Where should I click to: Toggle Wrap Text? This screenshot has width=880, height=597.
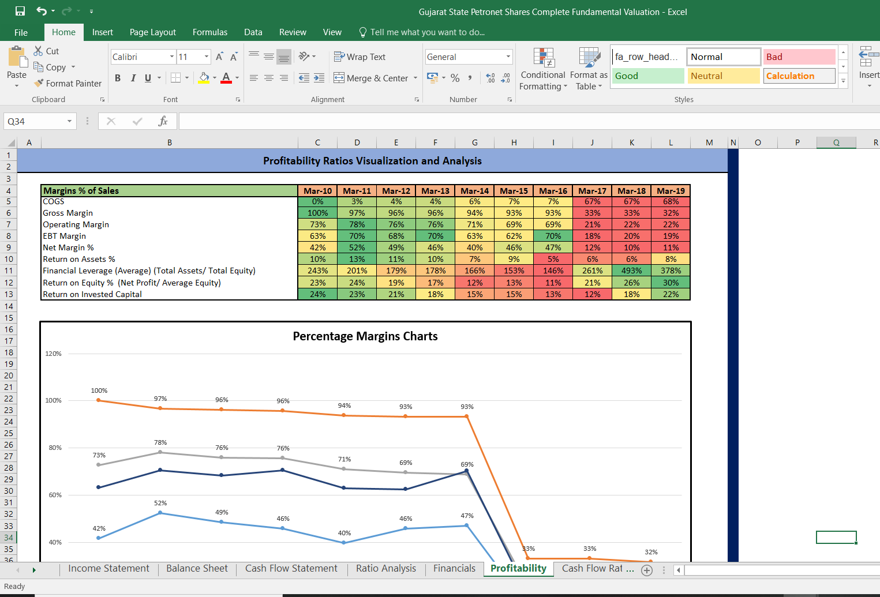360,57
